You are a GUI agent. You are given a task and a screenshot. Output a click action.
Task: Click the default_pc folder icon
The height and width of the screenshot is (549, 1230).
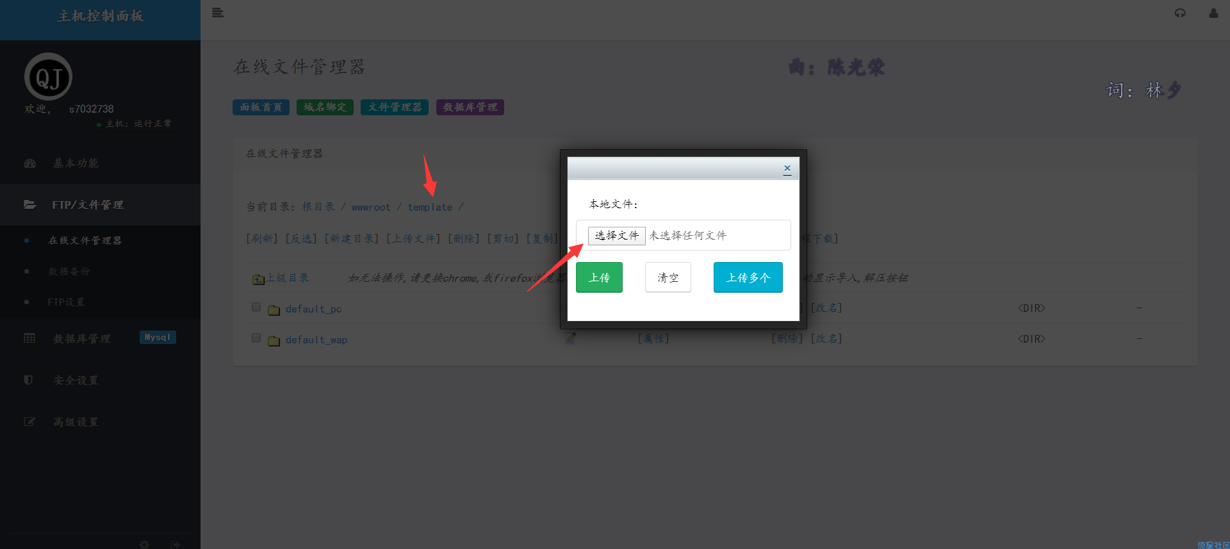pos(274,310)
